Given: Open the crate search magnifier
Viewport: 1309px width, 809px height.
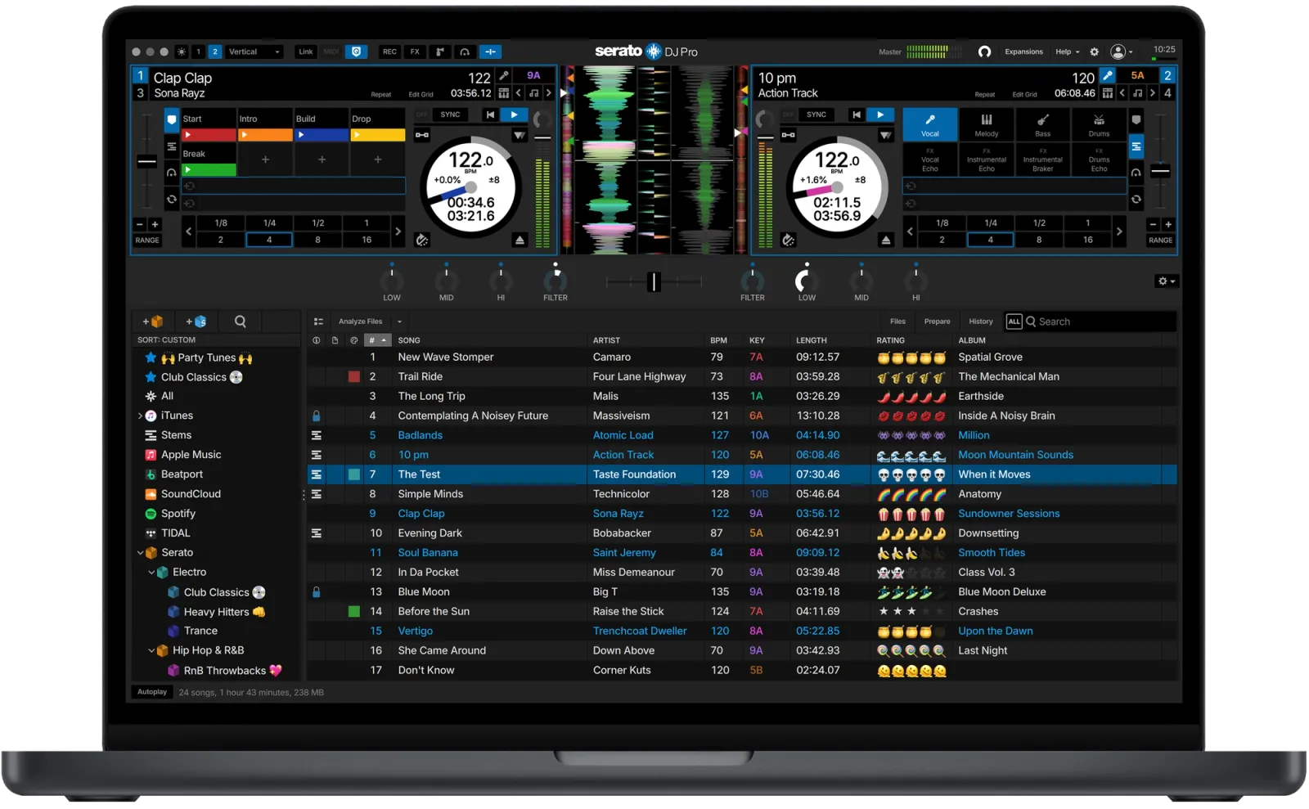Looking at the screenshot, I should 241,322.
